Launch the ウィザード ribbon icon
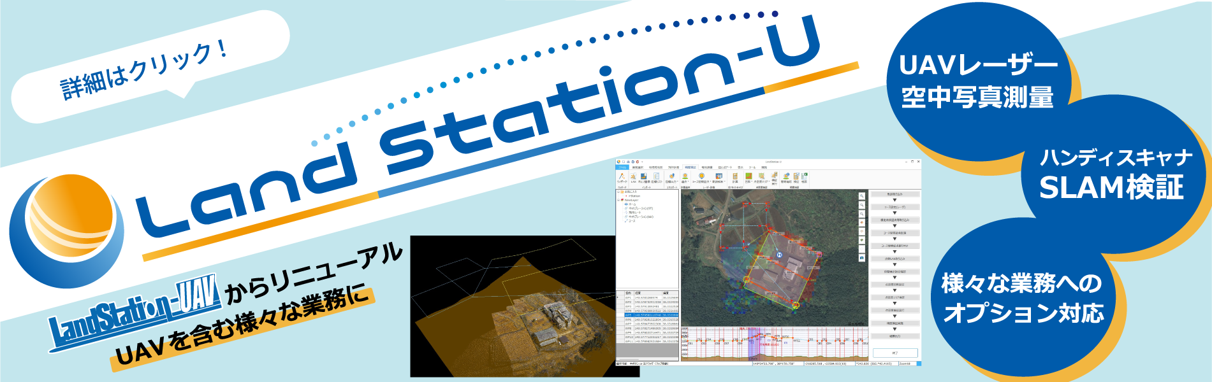This screenshot has height=382, width=1212. (x=622, y=178)
